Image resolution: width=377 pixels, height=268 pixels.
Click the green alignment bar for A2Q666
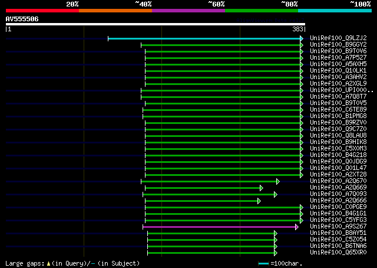point(201,201)
